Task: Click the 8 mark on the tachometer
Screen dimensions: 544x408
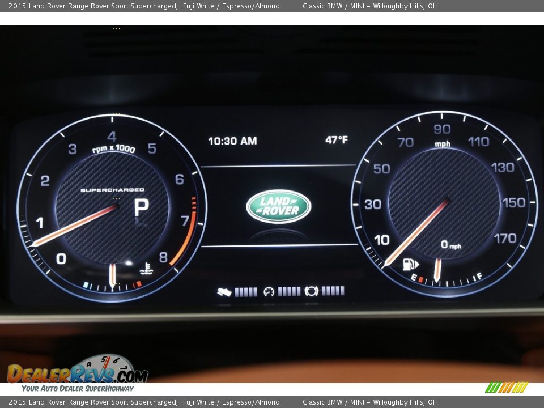Action: (163, 257)
